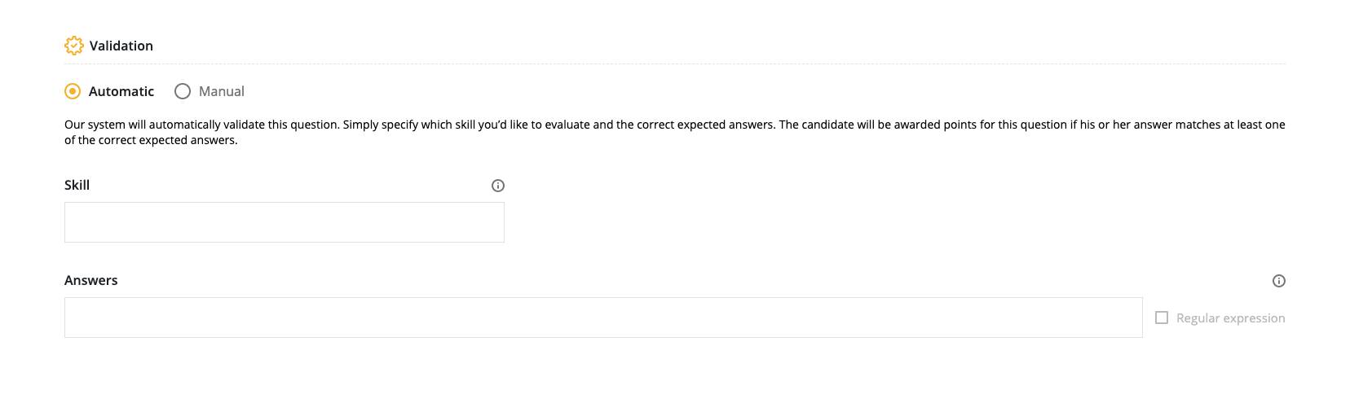Focus the Answers input field
The height and width of the screenshot is (403, 1350).
pyautogui.click(x=603, y=318)
